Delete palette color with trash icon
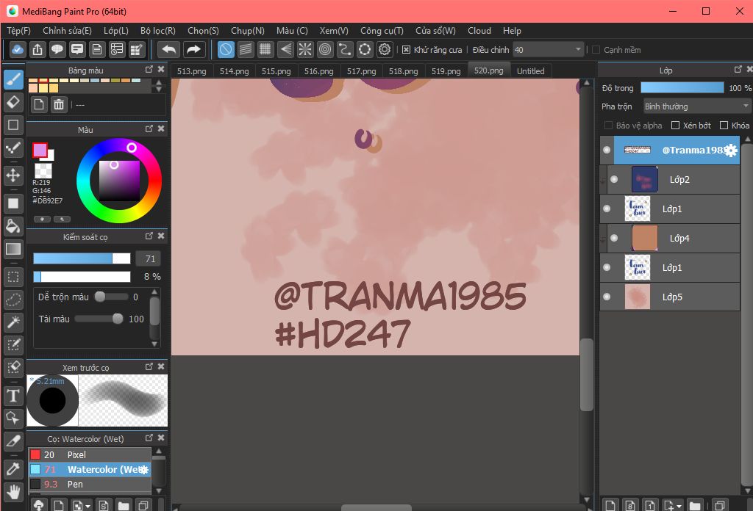 (x=59, y=104)
